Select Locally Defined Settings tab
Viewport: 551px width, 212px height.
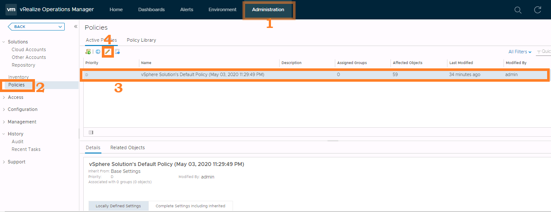click(118, 206)
